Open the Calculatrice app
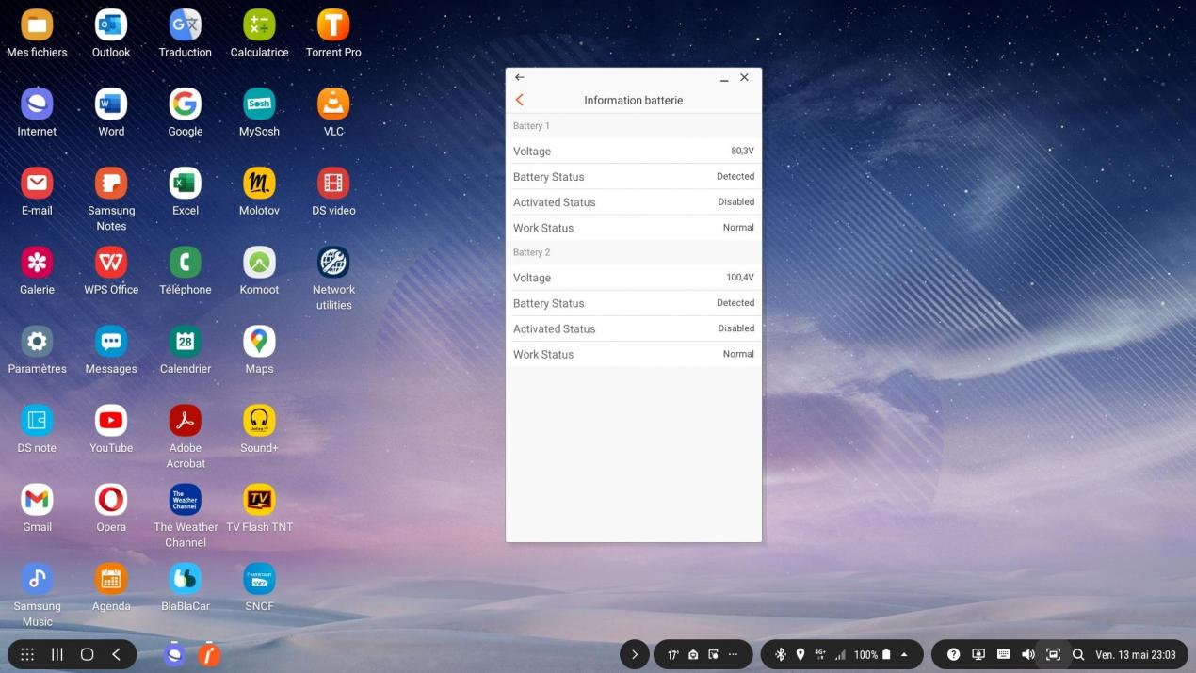Image resolution: width=1196 pixels, height=673 pixels. pos(259,24)
